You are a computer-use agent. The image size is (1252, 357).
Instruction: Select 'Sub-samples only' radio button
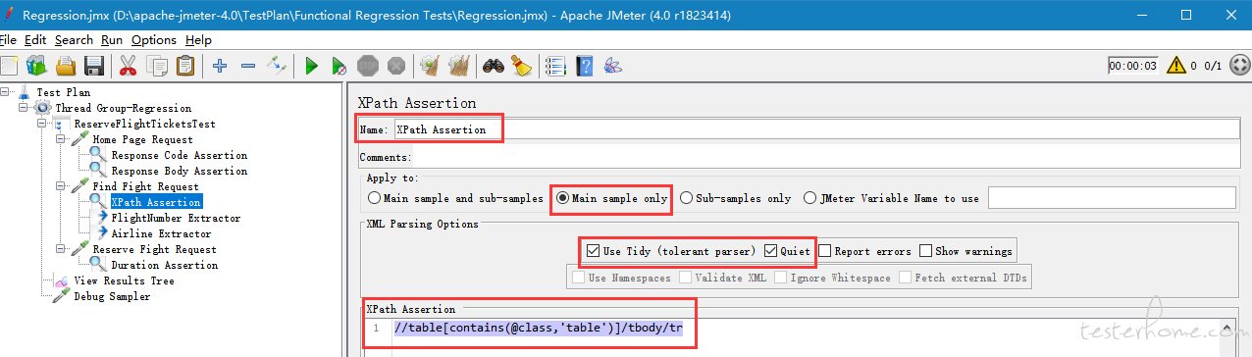686,197
